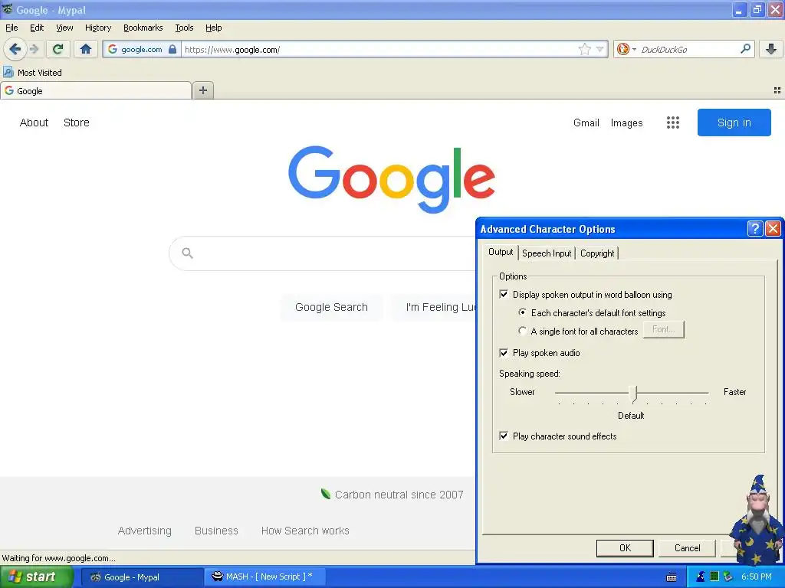Click the I'm Feeling Lucky button
The width and height of the screenshot is (785, 588).
point(434,307)
